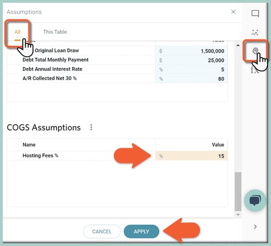Click the APPLY button
Screen dimensions: 271x246
point(141,232)
